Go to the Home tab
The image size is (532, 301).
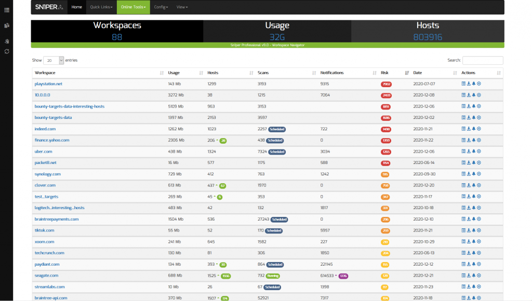(76, 7)
